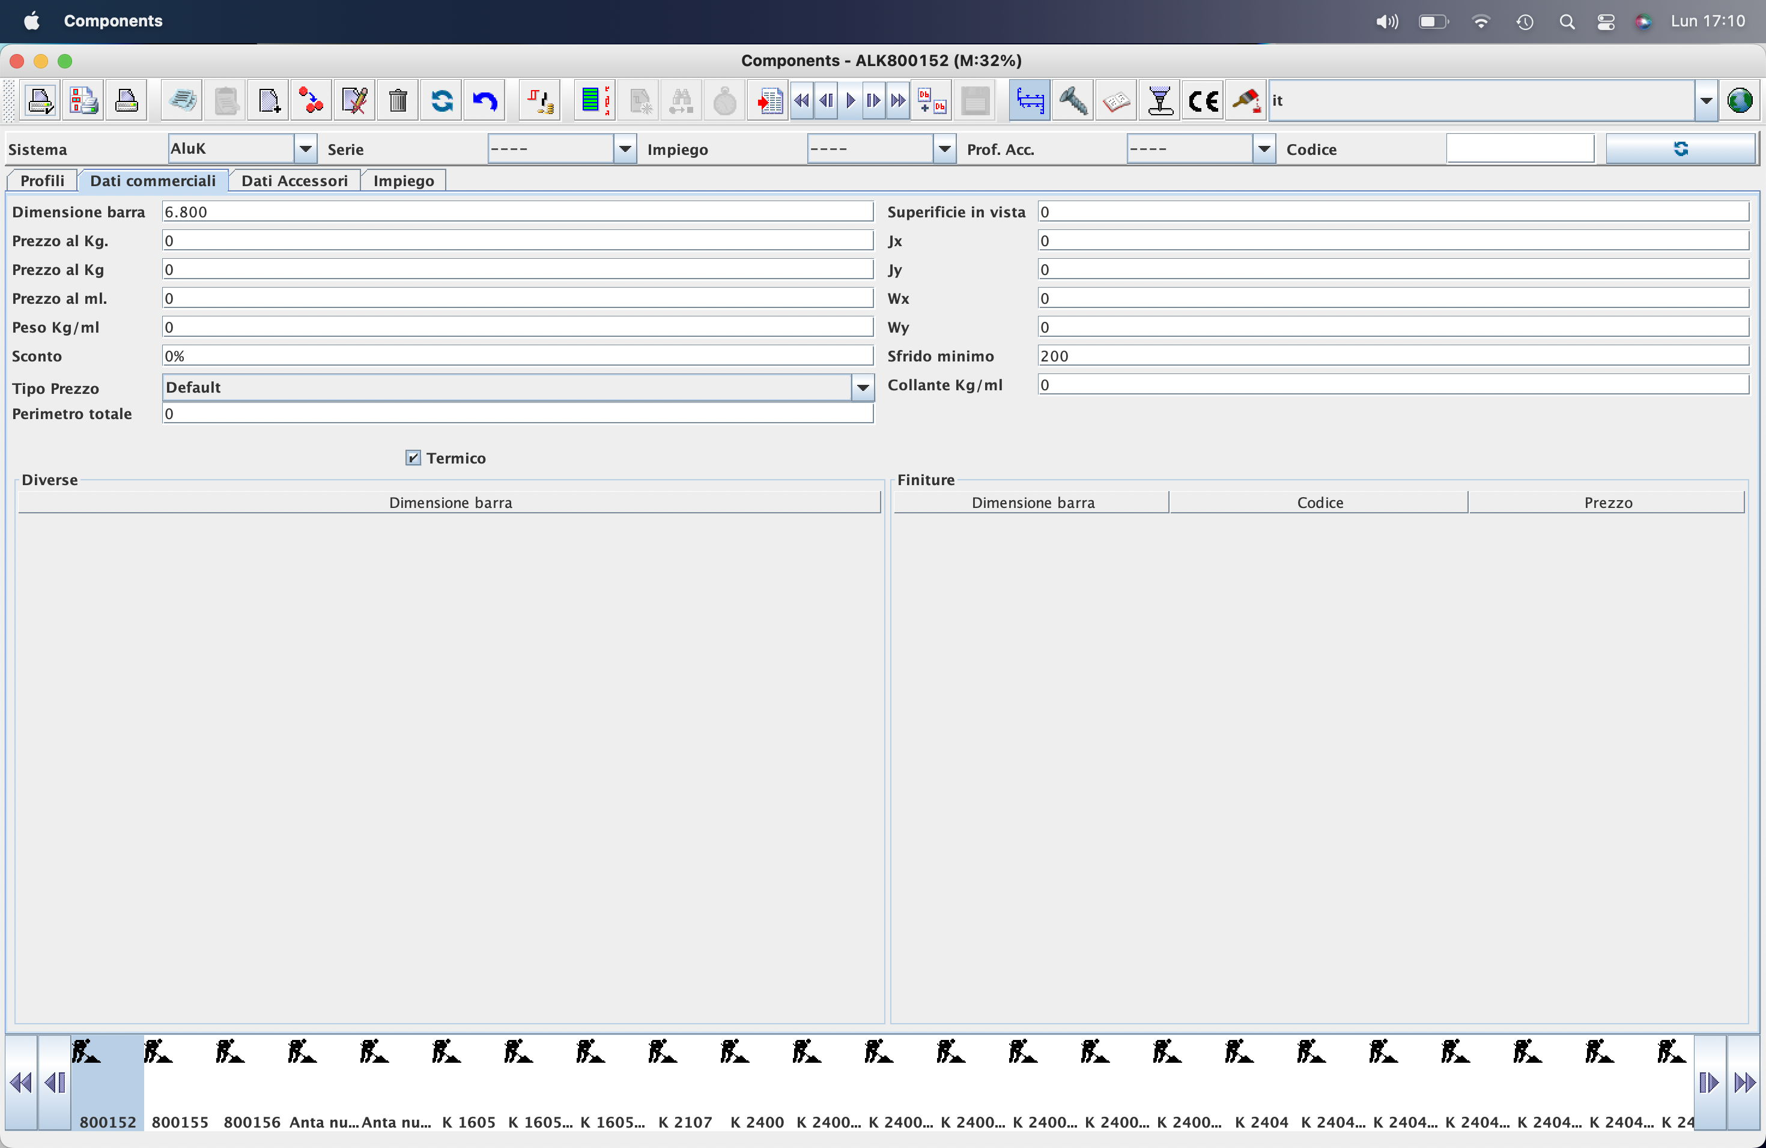This screenshot has width=1766, height=1148.
Task: Toggle the Termico checkbox
Action: pyautogui.click(x=413, y=458)
